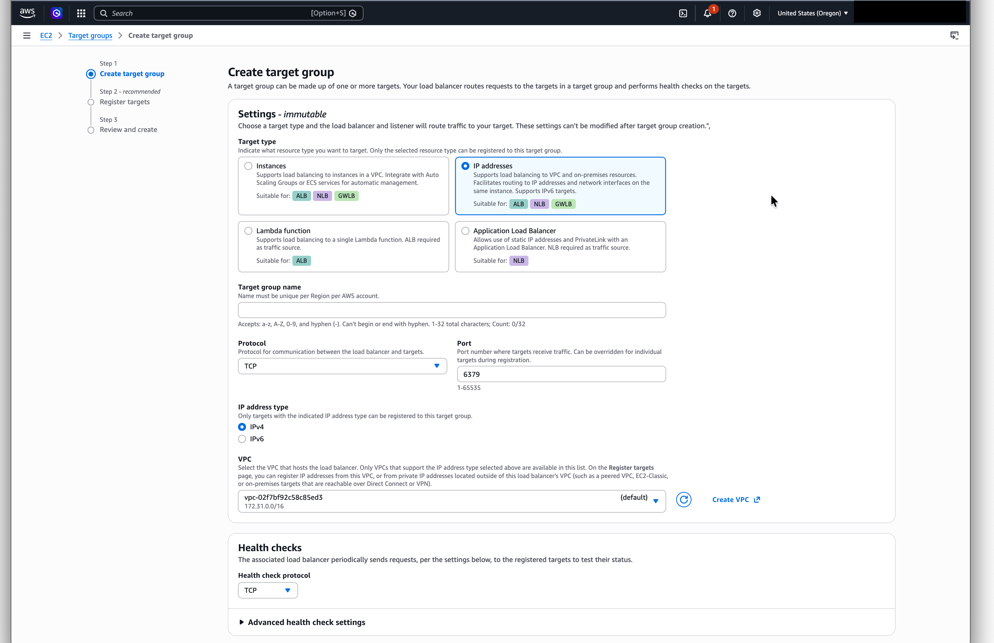
Task: Click the Amazon Q icon inside the search bar
Action: [353, 13]
